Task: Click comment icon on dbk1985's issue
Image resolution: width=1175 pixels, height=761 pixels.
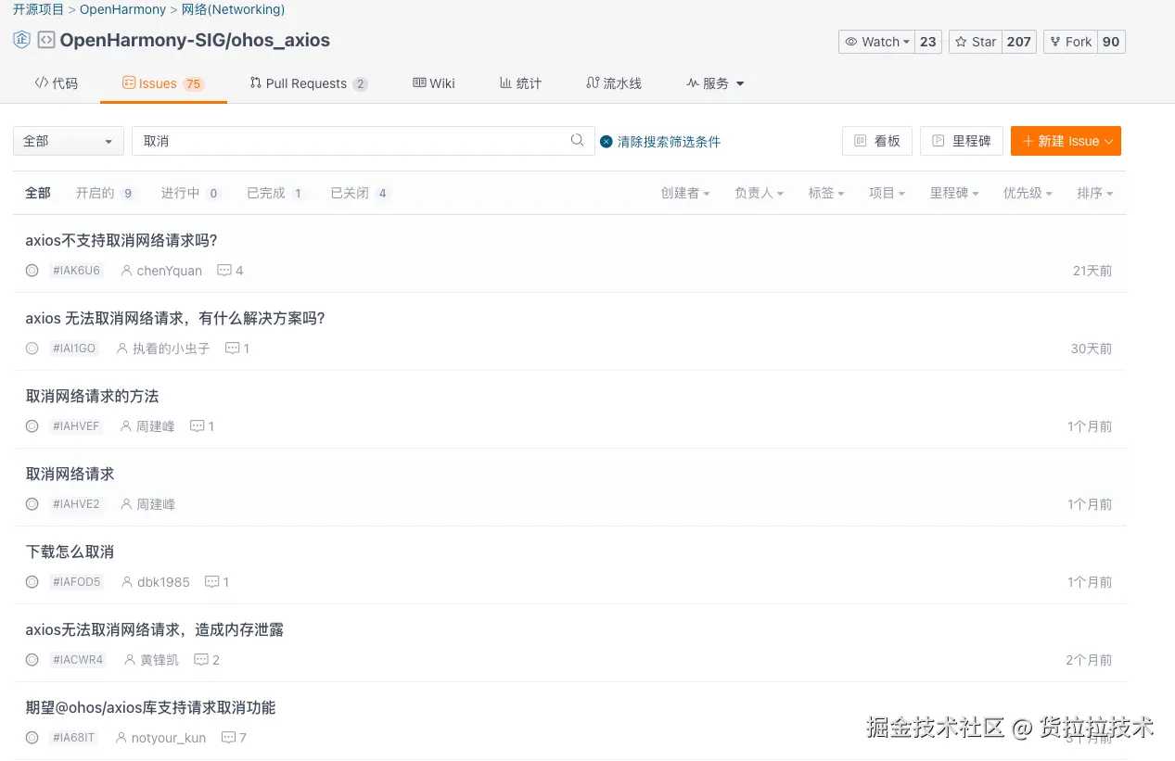Action: tap(211, 582)
